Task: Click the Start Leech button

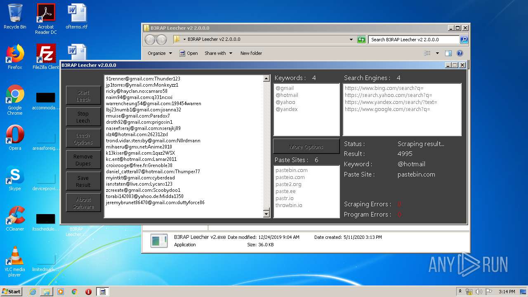Action: [x=83, y=96]
